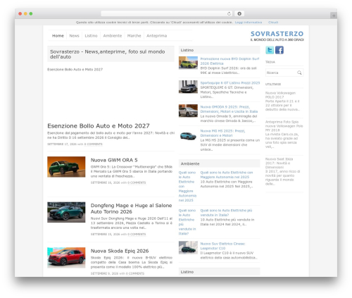Viewport: 352px width, 298px height.
Task: Open 0 COMMENTS link under GWM ORA 5
Action: [137, 182]
